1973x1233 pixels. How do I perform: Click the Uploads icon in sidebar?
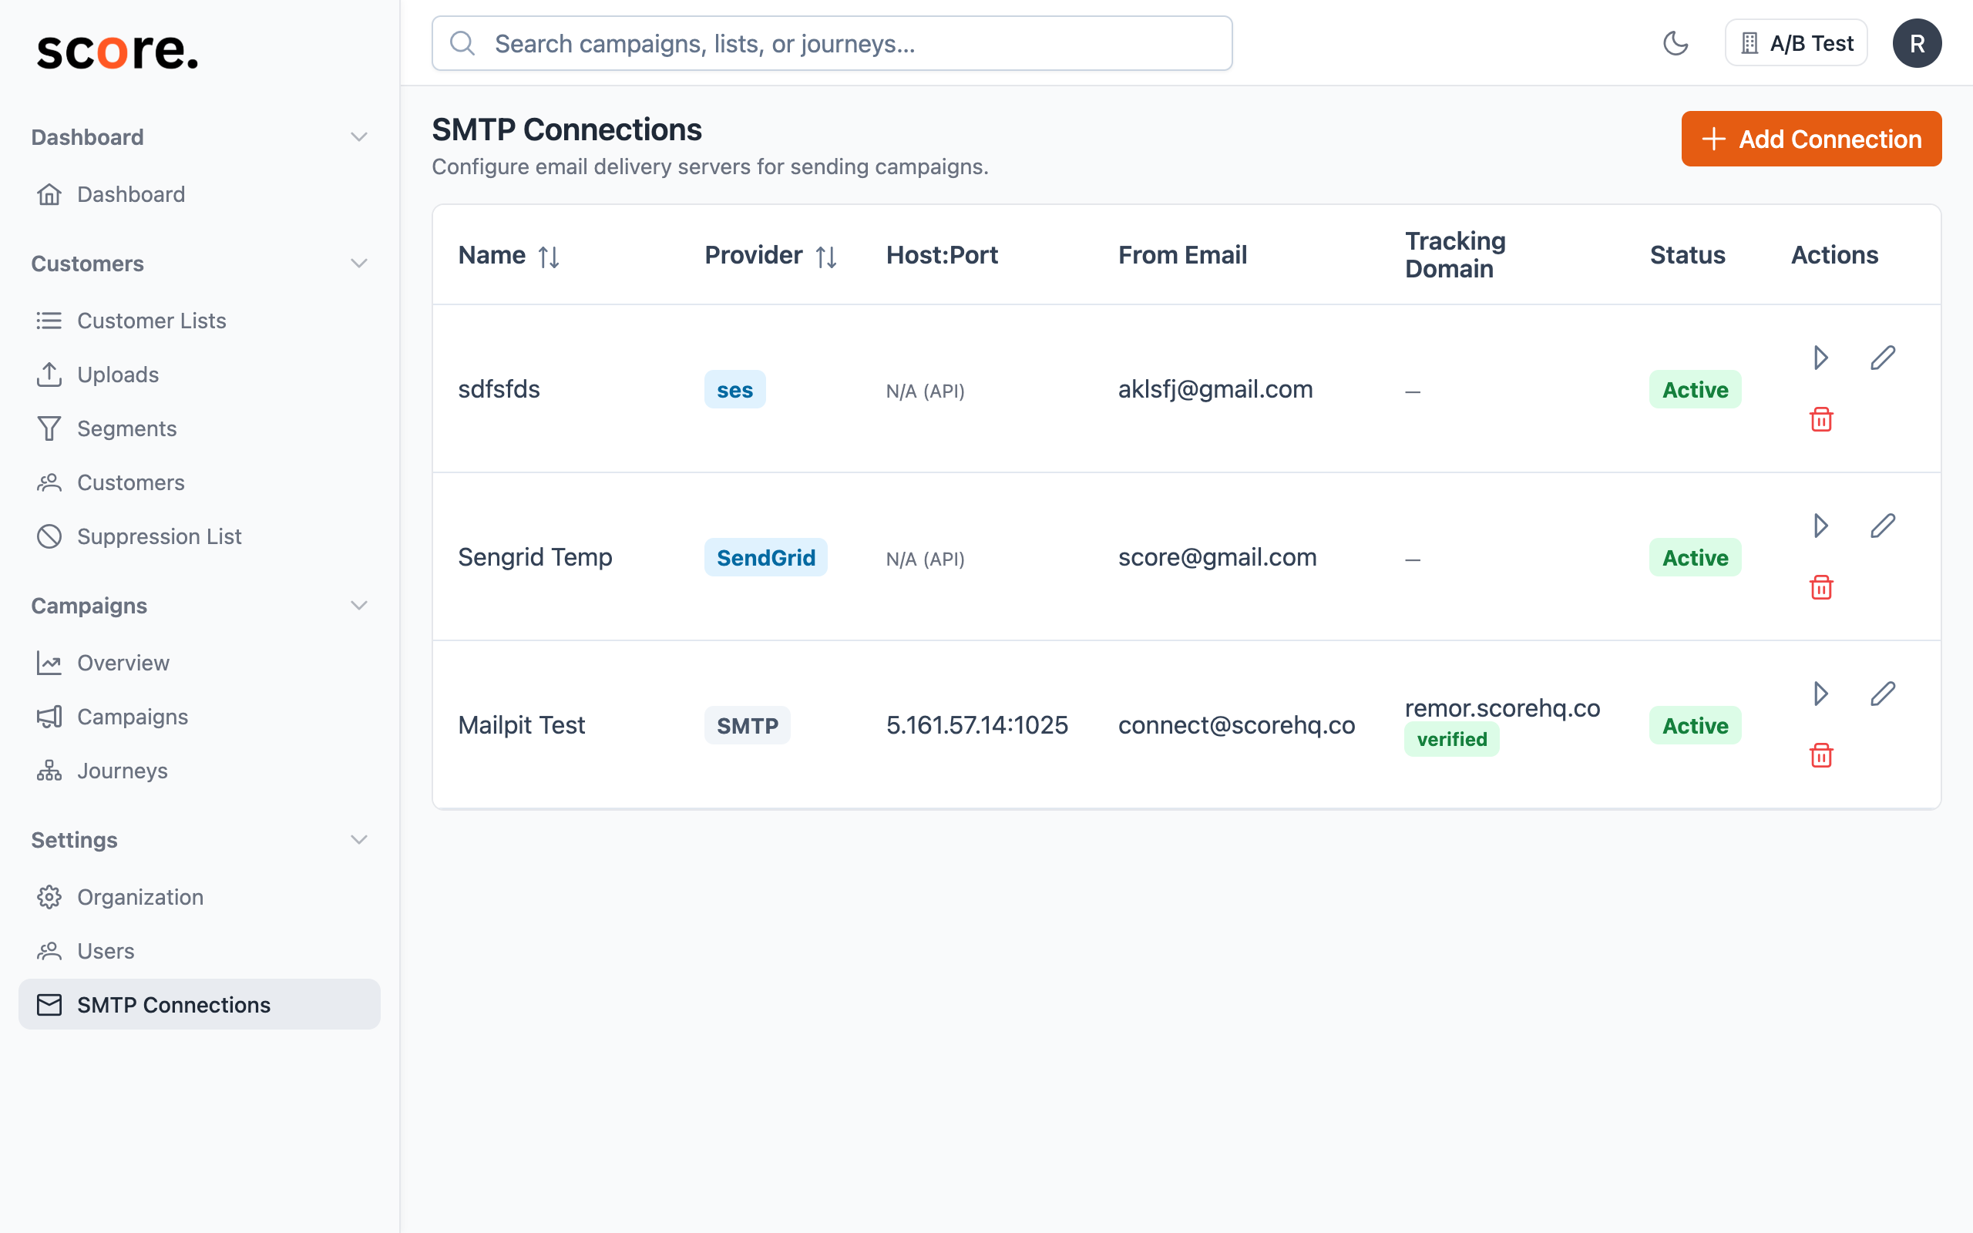tap(49, 375)
